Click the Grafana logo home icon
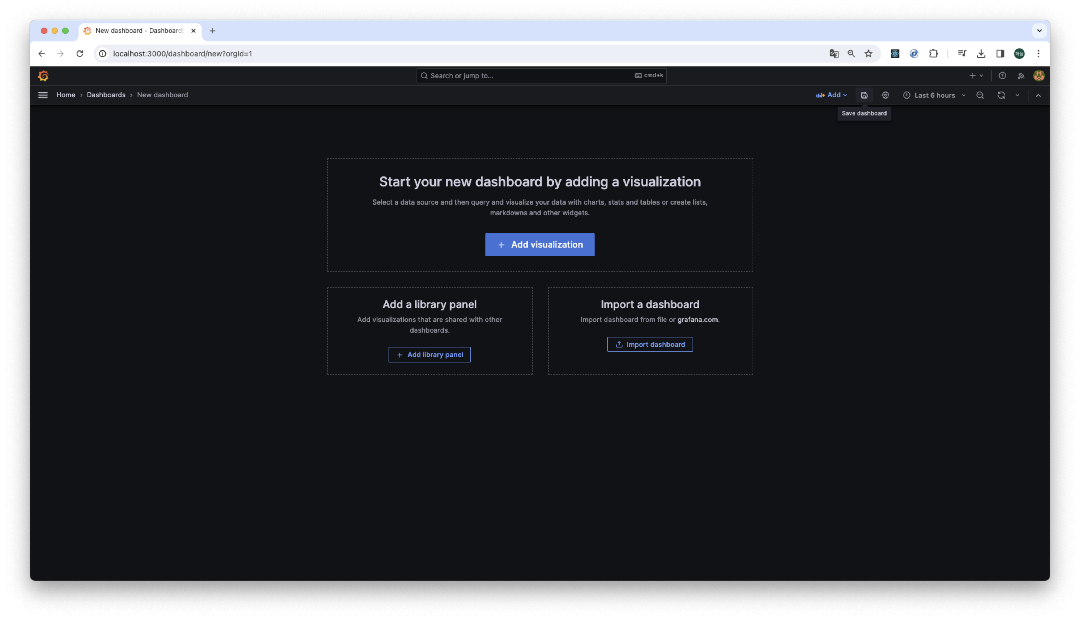Viewport: 1080px width, 620px height. pyautogui.click(x=43, y=76)
